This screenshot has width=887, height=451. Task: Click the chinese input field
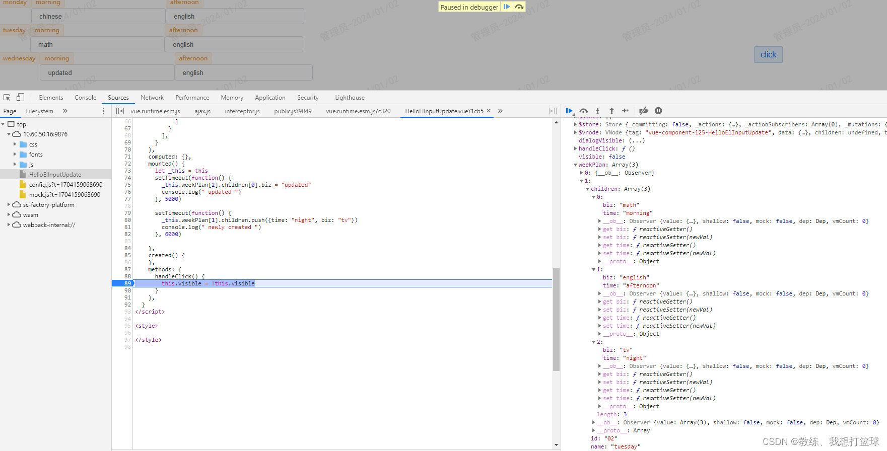coord(98,16)
